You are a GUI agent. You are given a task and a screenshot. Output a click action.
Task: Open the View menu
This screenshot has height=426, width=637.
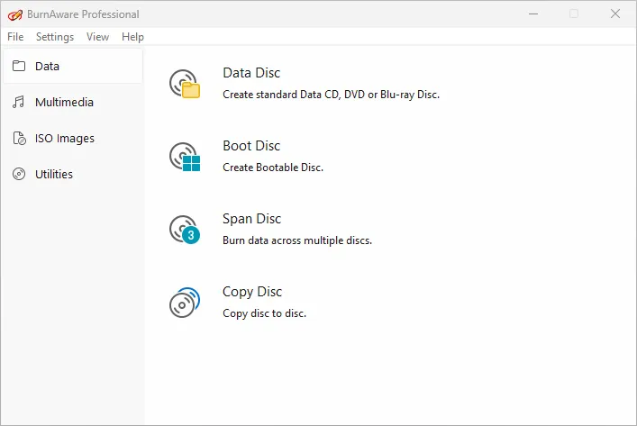97,37
